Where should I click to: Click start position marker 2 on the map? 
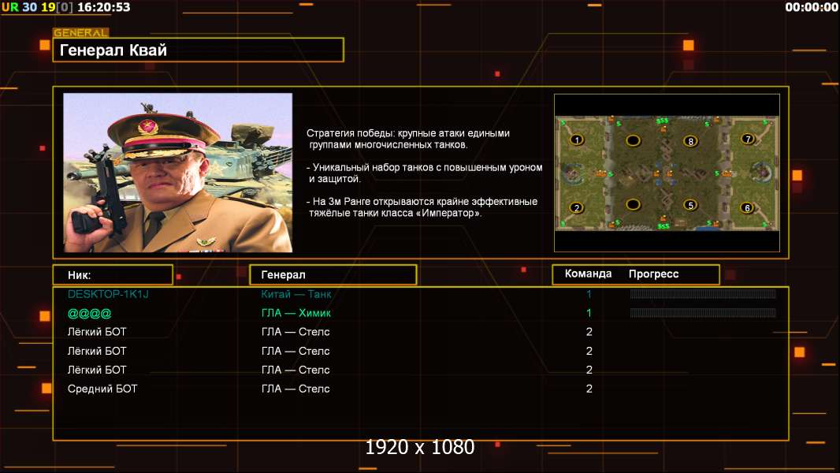click(x=577, y=208)
